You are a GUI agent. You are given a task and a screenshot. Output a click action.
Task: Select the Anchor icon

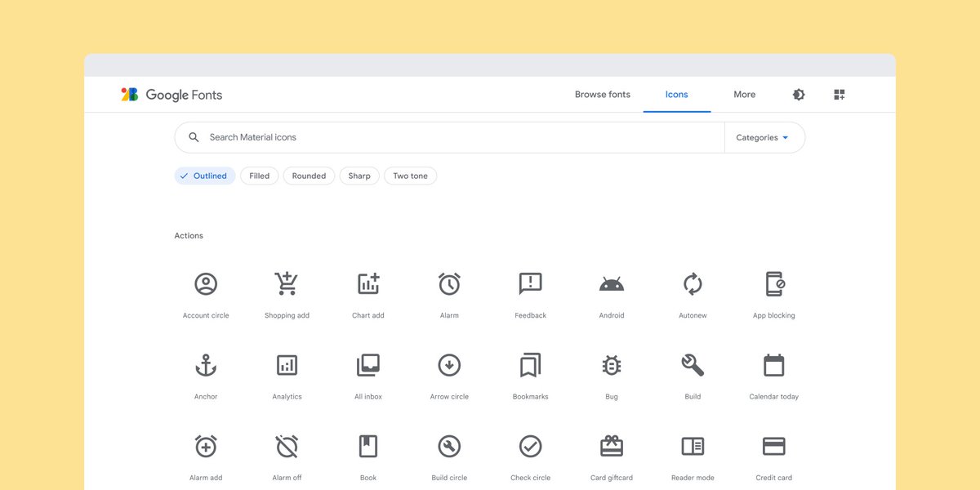(x=206, y=365)
